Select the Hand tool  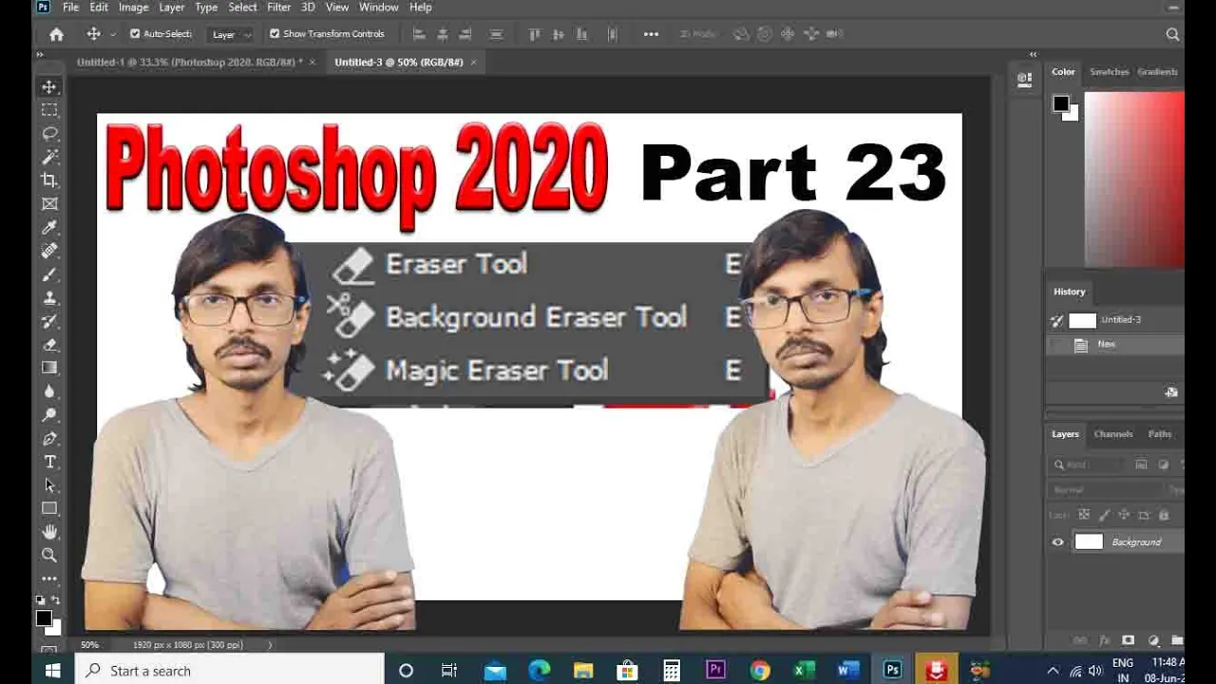(49, 532)
